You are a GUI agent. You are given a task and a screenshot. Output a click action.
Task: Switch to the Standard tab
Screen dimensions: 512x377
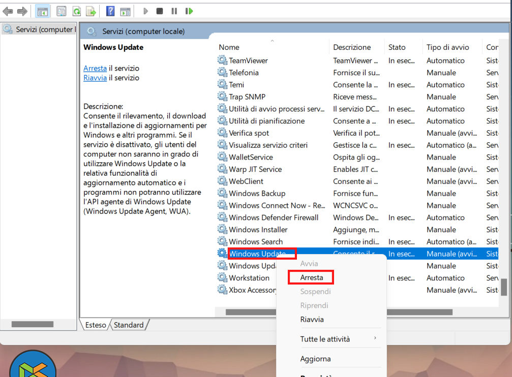(128, 325)
